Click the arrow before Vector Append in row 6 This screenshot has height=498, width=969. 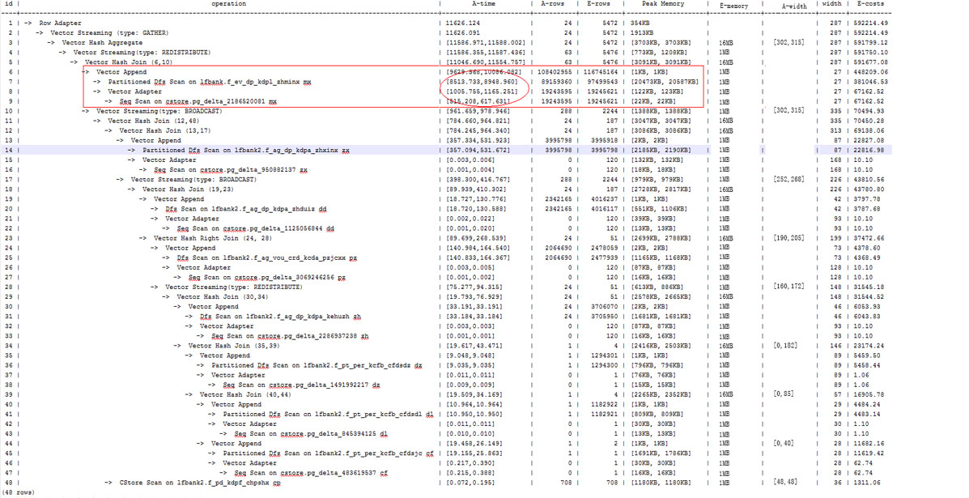(87, 72)
